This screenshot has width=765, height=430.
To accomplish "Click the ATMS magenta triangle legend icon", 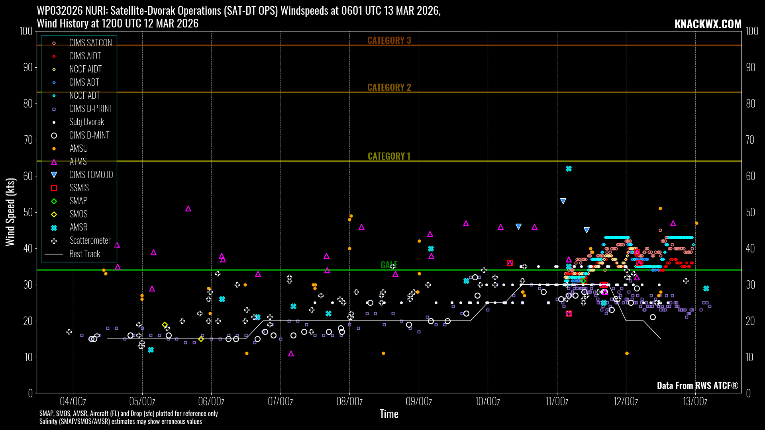I will point(54,162).
